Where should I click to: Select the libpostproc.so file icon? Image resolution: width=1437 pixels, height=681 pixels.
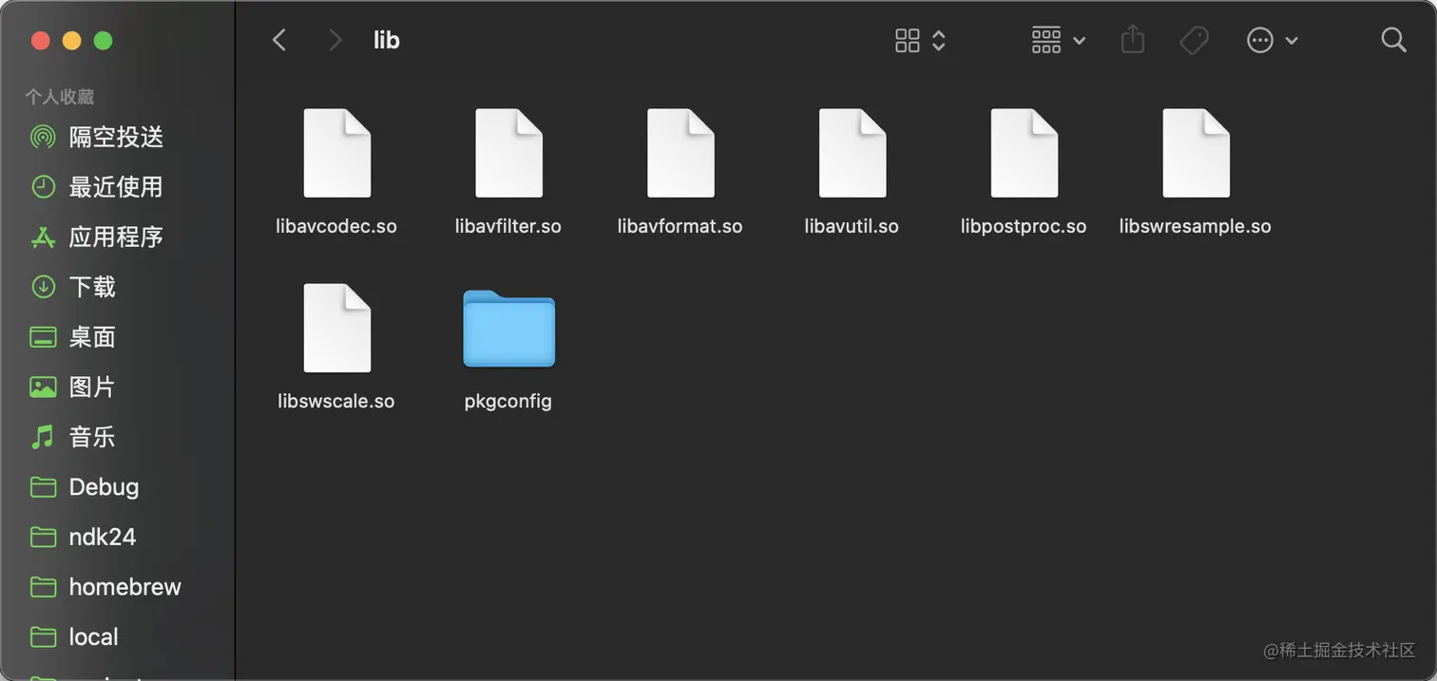(1024, 153)
